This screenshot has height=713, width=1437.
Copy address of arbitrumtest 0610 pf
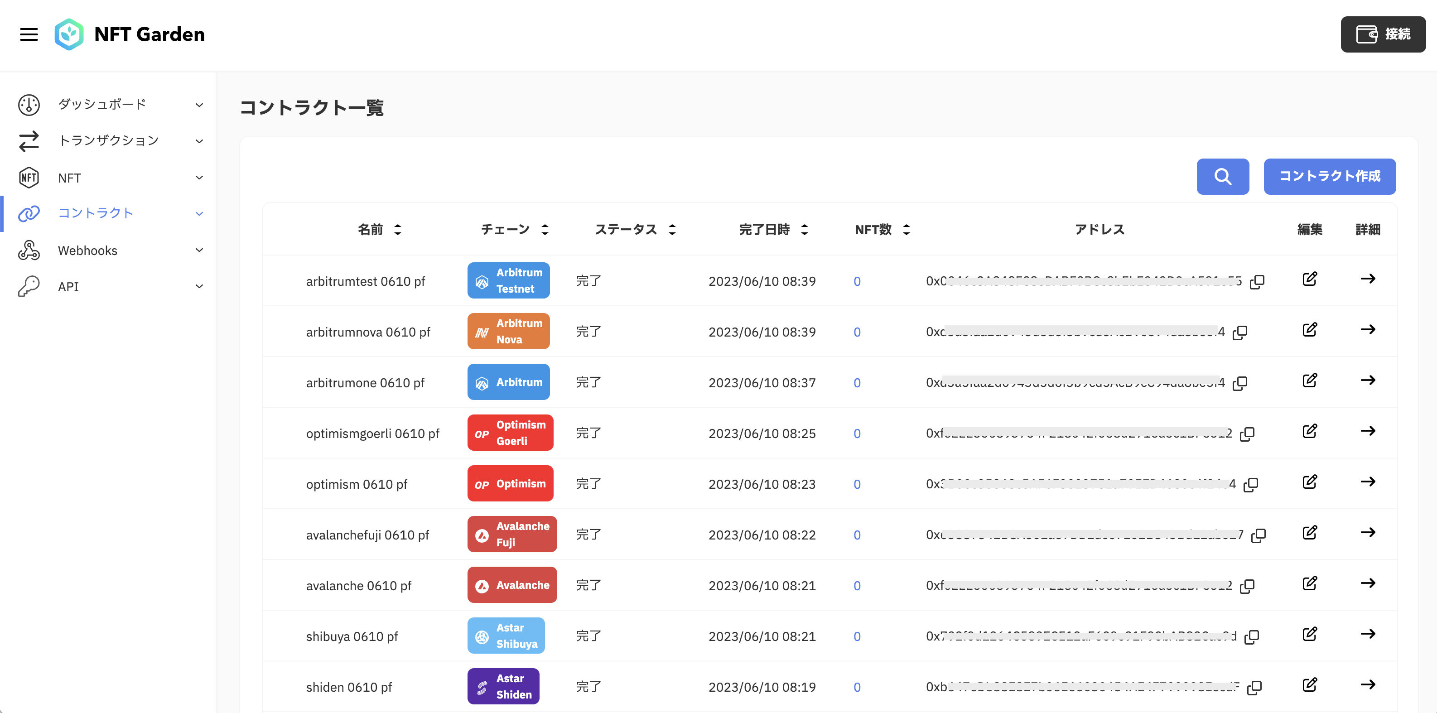[1257, 282]
